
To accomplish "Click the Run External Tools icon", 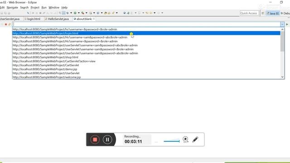I will click(x=82, y=13).
